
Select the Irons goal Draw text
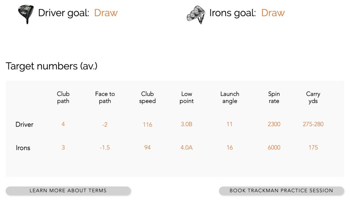(273, 13)
